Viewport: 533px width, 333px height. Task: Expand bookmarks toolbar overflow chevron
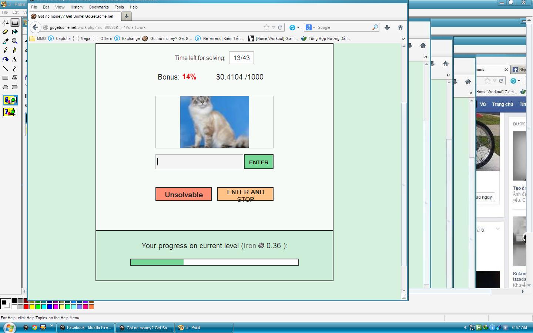tap(403, 38)
